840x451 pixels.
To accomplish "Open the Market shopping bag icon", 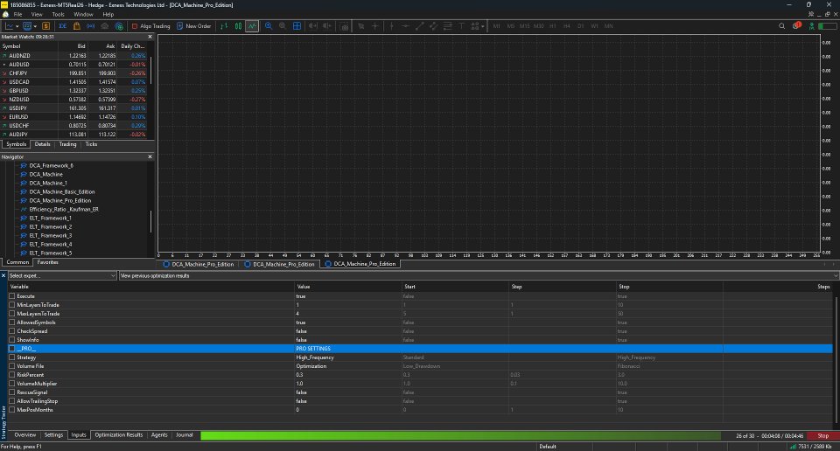I will coord(77,25).
